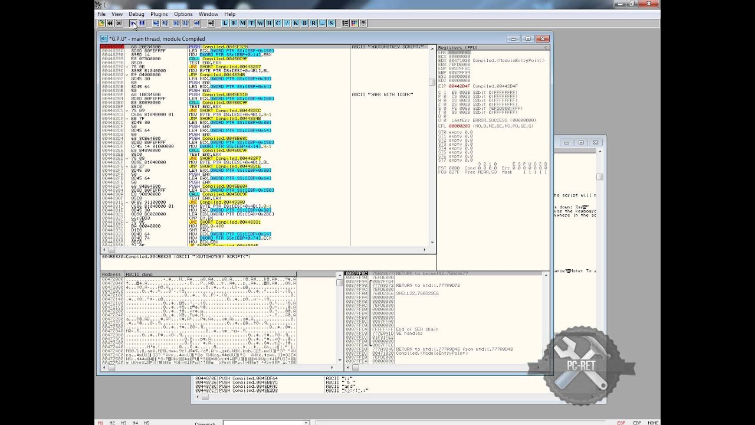Open the Plugins menu
This screenshot has height=425, width=755.
tap(159, 14)
